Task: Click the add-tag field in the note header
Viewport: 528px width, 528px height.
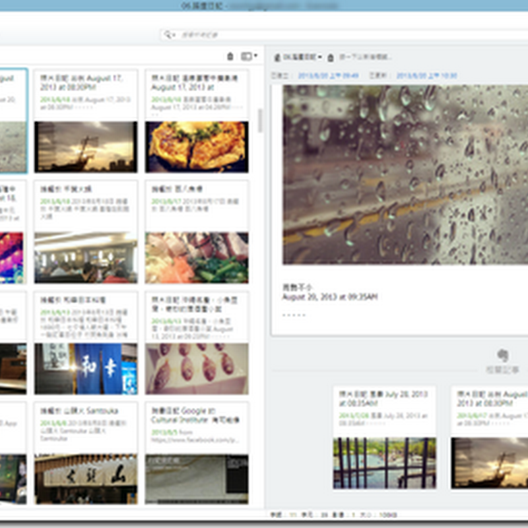Action: (365, 57)
